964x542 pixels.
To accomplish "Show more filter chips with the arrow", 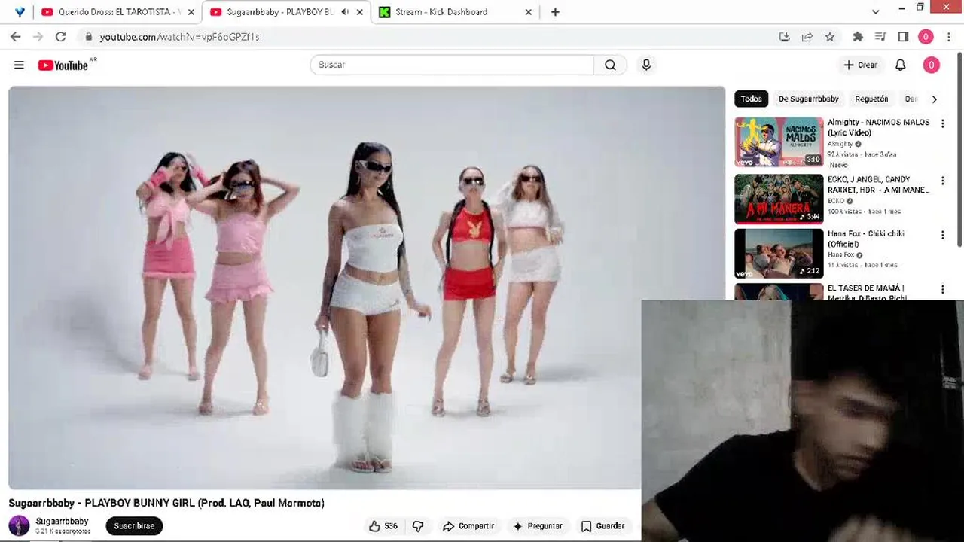I will pyautogui.click(x=934, y=99).
